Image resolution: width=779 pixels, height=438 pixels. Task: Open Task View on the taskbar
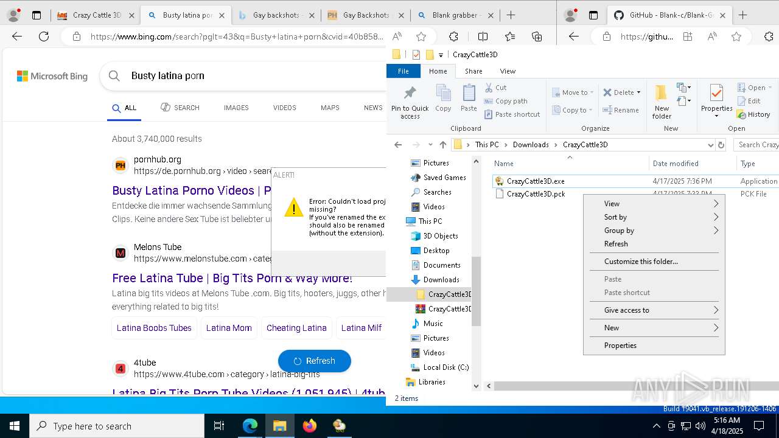(219, 426)
